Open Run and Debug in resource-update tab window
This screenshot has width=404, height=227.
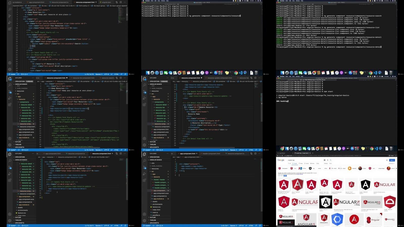144,98
